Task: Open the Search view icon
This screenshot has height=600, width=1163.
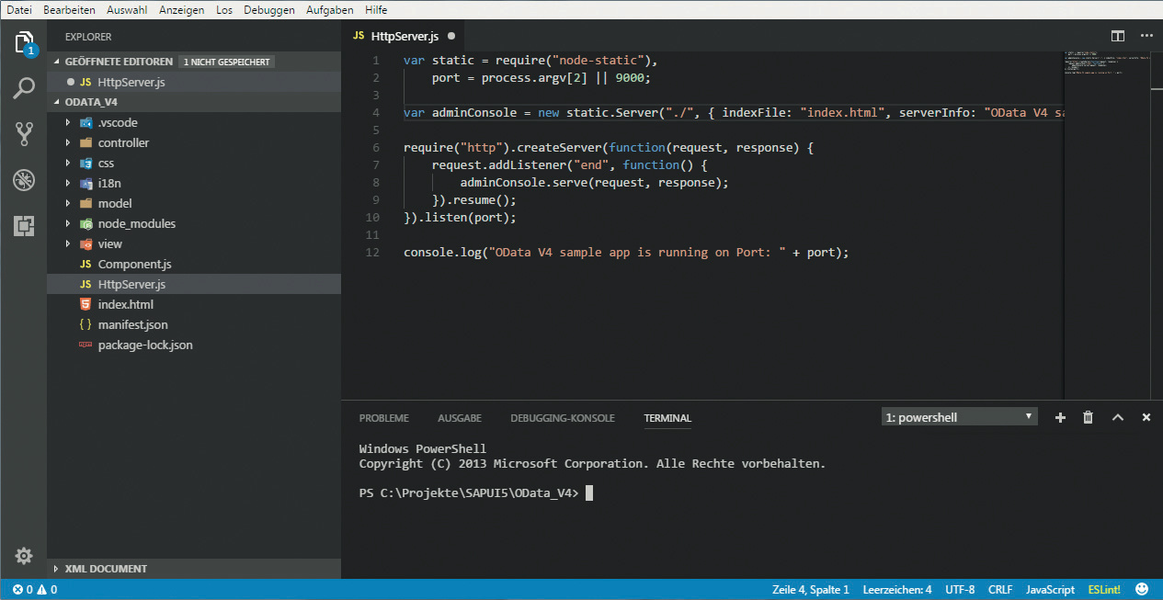Action: [x=24, y=89]
